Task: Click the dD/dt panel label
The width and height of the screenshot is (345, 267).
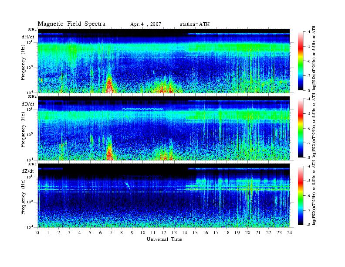Action: click(x=28, y=104)
